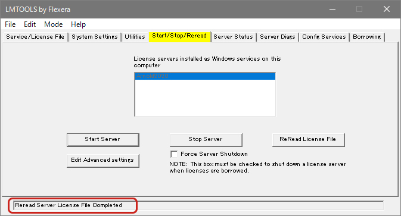
Task: Open the Mode menu
Action: click(x=53, y=24)
